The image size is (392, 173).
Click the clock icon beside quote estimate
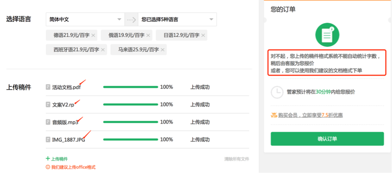[x=277, y=92]
